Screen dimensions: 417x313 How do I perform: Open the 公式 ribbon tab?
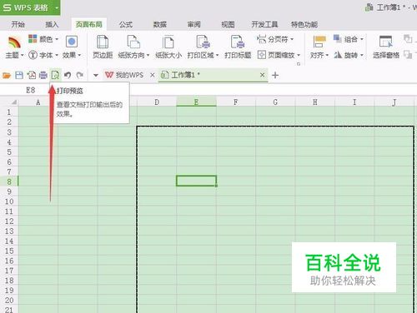pyautogui.click(x=126, y=24)
